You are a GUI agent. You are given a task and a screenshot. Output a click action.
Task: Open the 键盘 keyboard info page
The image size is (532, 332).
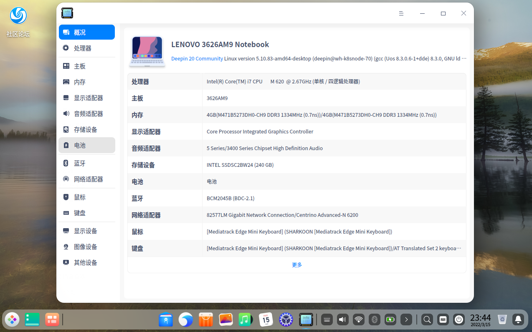[81, 213]
